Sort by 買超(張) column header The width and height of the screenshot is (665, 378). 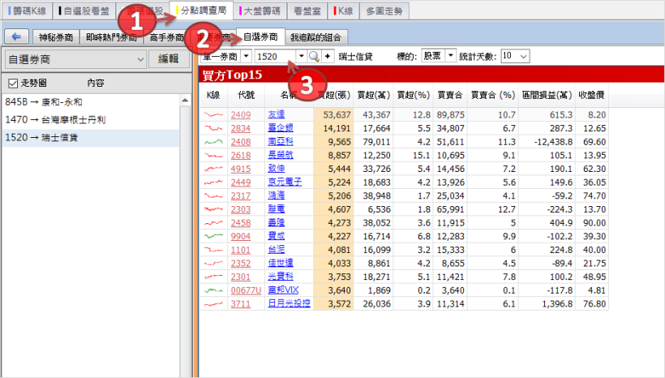333,96
